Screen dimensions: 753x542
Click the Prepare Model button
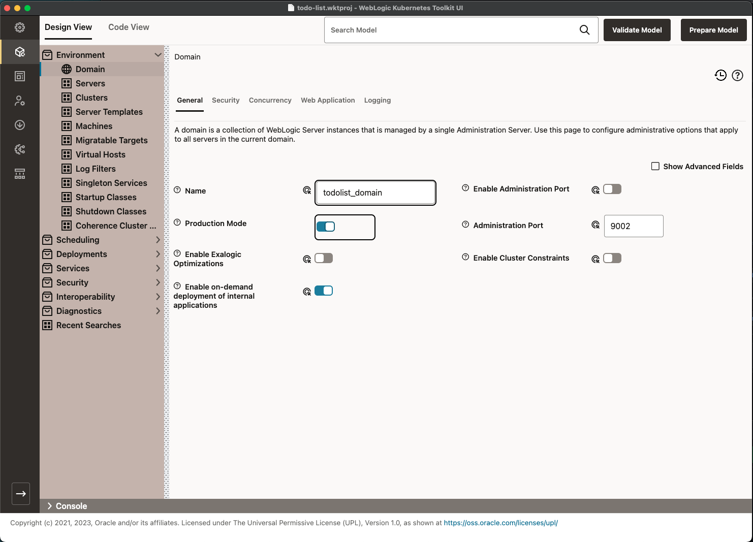pos(714,30)
